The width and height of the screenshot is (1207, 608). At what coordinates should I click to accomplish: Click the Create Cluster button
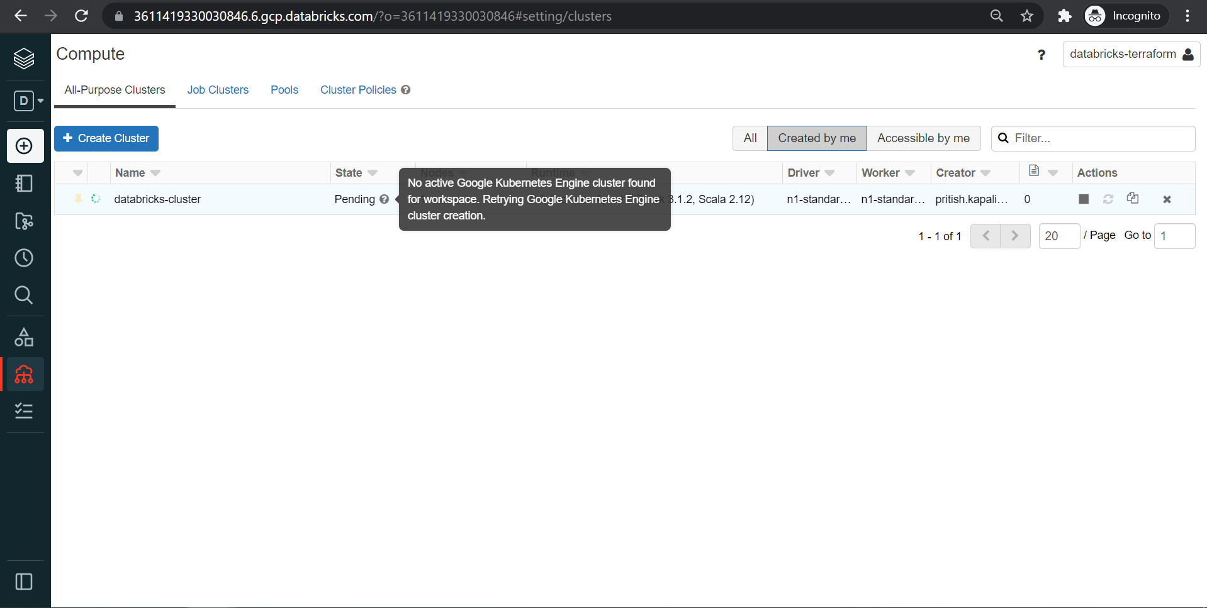coord(106,138)
